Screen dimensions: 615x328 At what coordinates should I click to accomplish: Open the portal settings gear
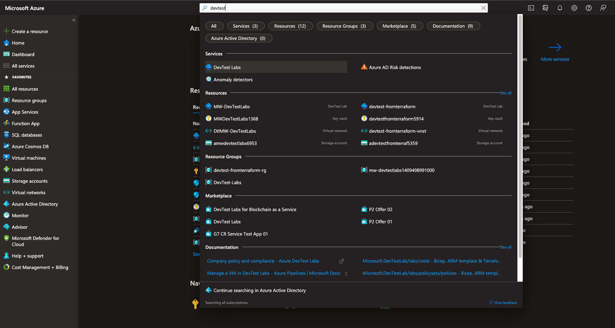coord(574,8)
